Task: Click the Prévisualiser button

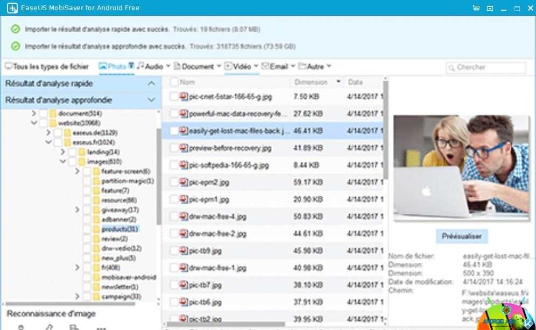Action: [462, 236]
